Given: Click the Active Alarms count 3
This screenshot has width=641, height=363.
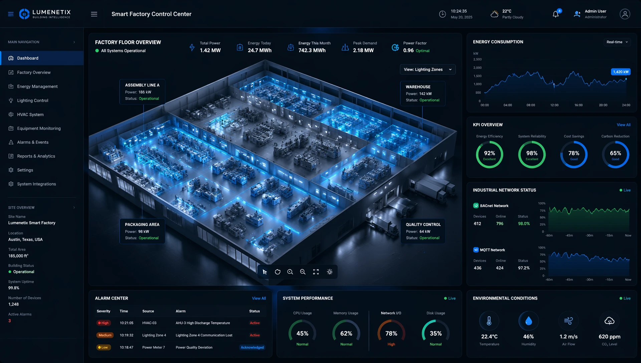Looking at the screenshot, I should pos(10,321).
